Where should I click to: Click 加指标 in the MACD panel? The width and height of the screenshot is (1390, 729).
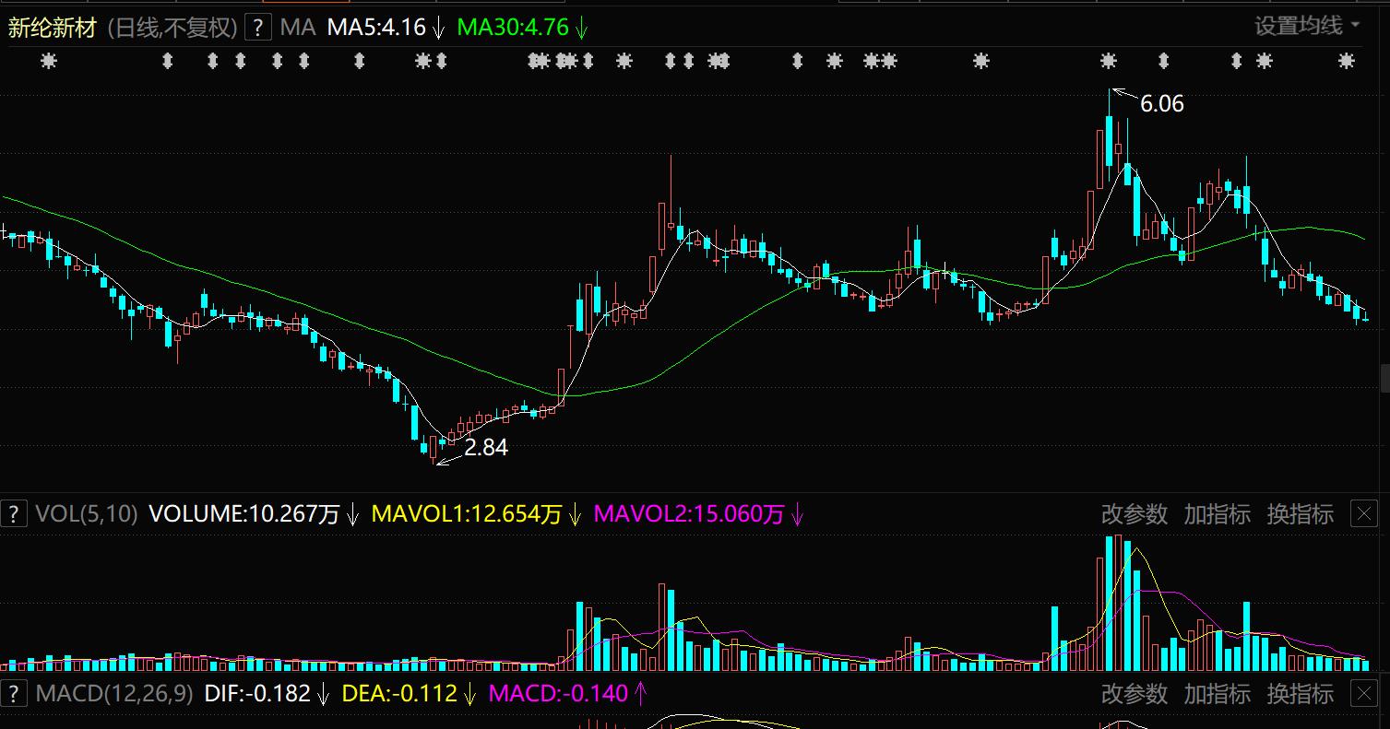pyautogui.click(x=1218, y=693)
